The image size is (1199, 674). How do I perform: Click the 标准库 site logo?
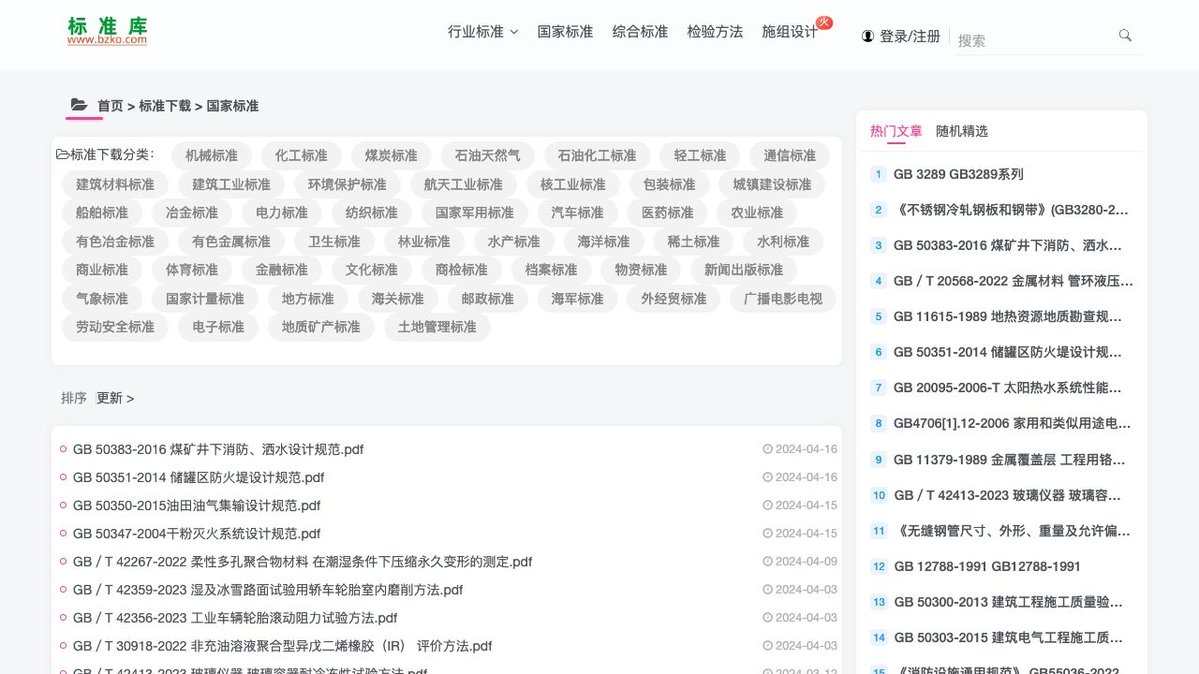107,31
